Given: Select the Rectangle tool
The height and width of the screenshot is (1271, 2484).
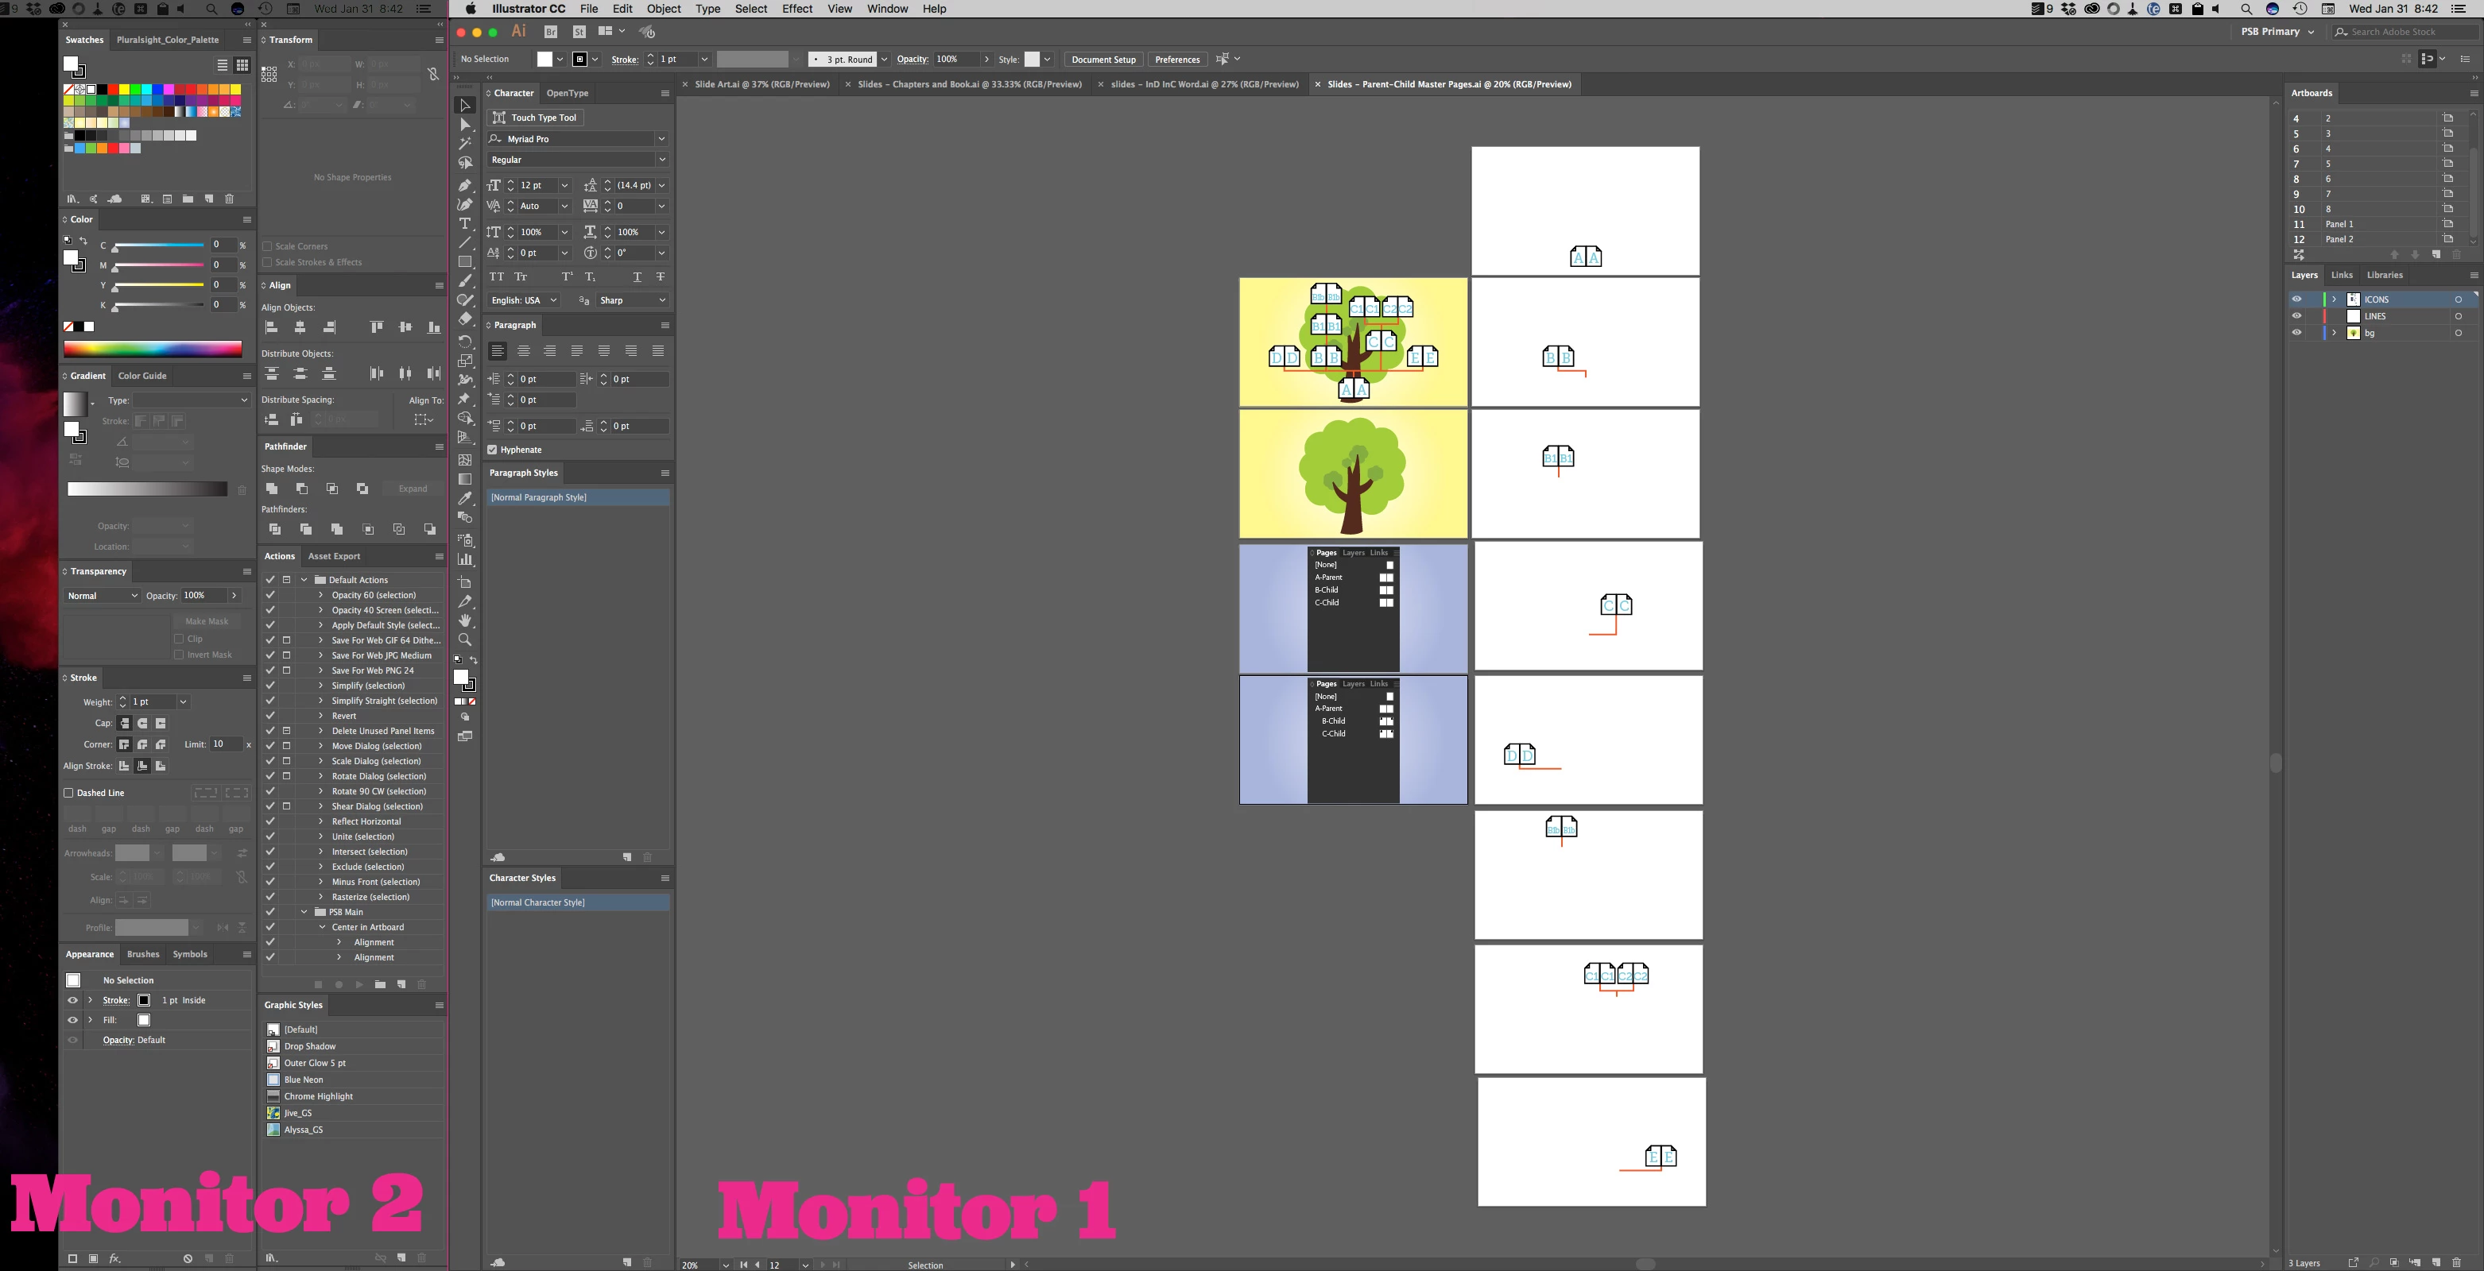Looking at the screenshot, I should pyautogui.click(x=465, y=261).
